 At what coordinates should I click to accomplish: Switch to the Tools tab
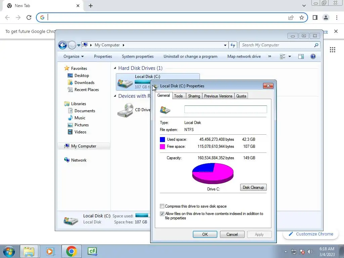click(x=178, y=96)
